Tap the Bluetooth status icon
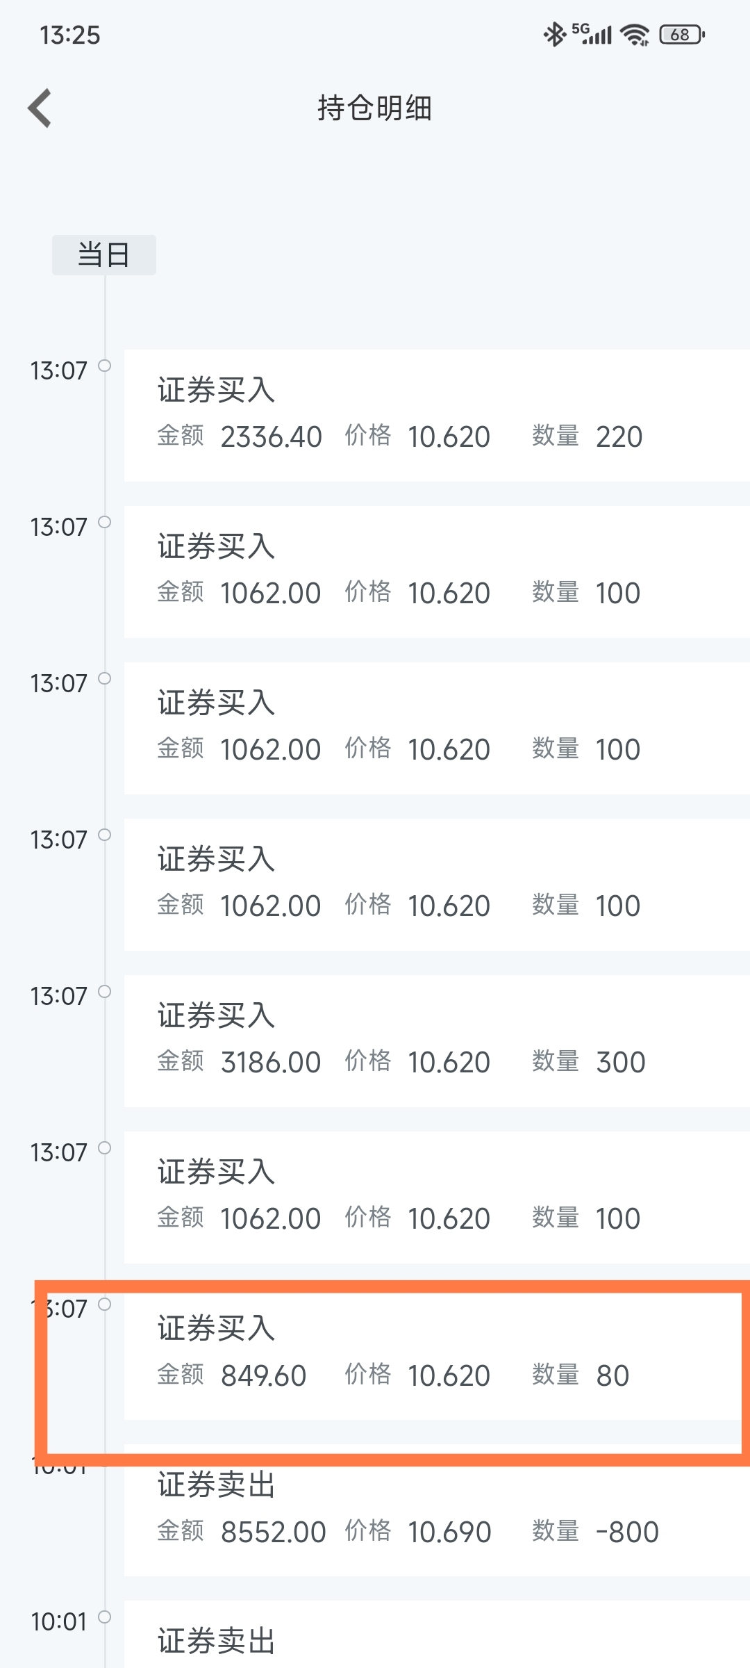This screenshot has height=1668, width=750. click(x=554, y=34)
